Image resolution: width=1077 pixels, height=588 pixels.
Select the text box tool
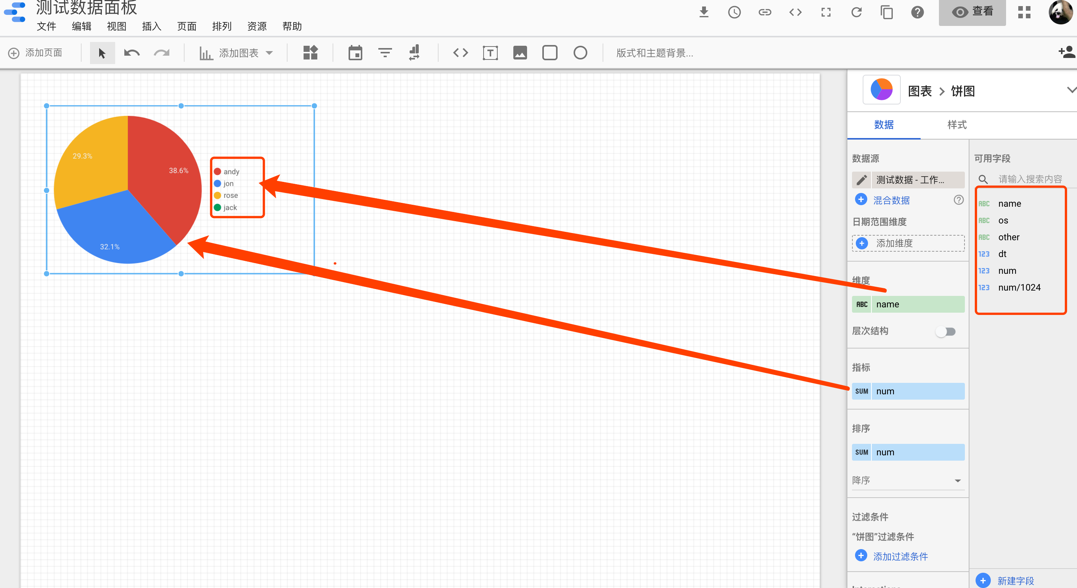(490, 53)
